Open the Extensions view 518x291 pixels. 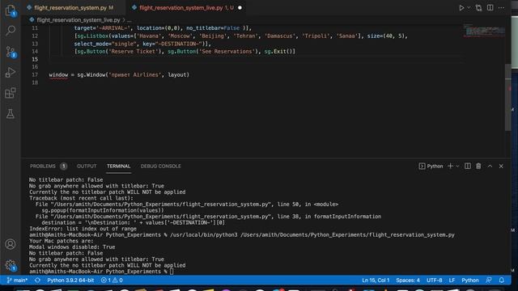pos(11,93)
